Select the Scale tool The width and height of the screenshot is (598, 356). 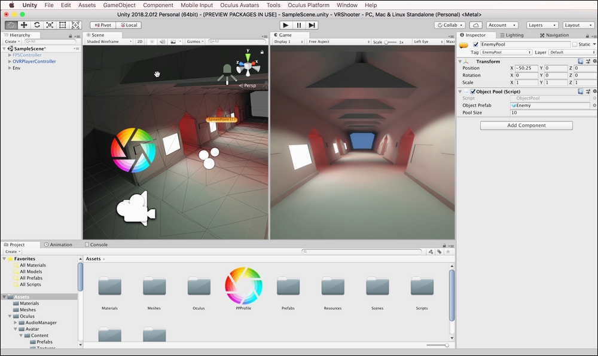[50, 25]
